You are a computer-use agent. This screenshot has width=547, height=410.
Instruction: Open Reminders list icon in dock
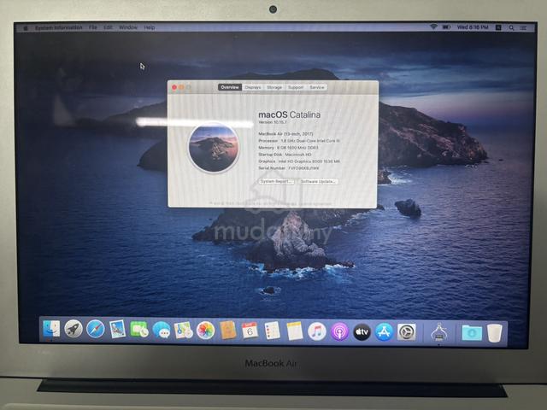point(272,331)
